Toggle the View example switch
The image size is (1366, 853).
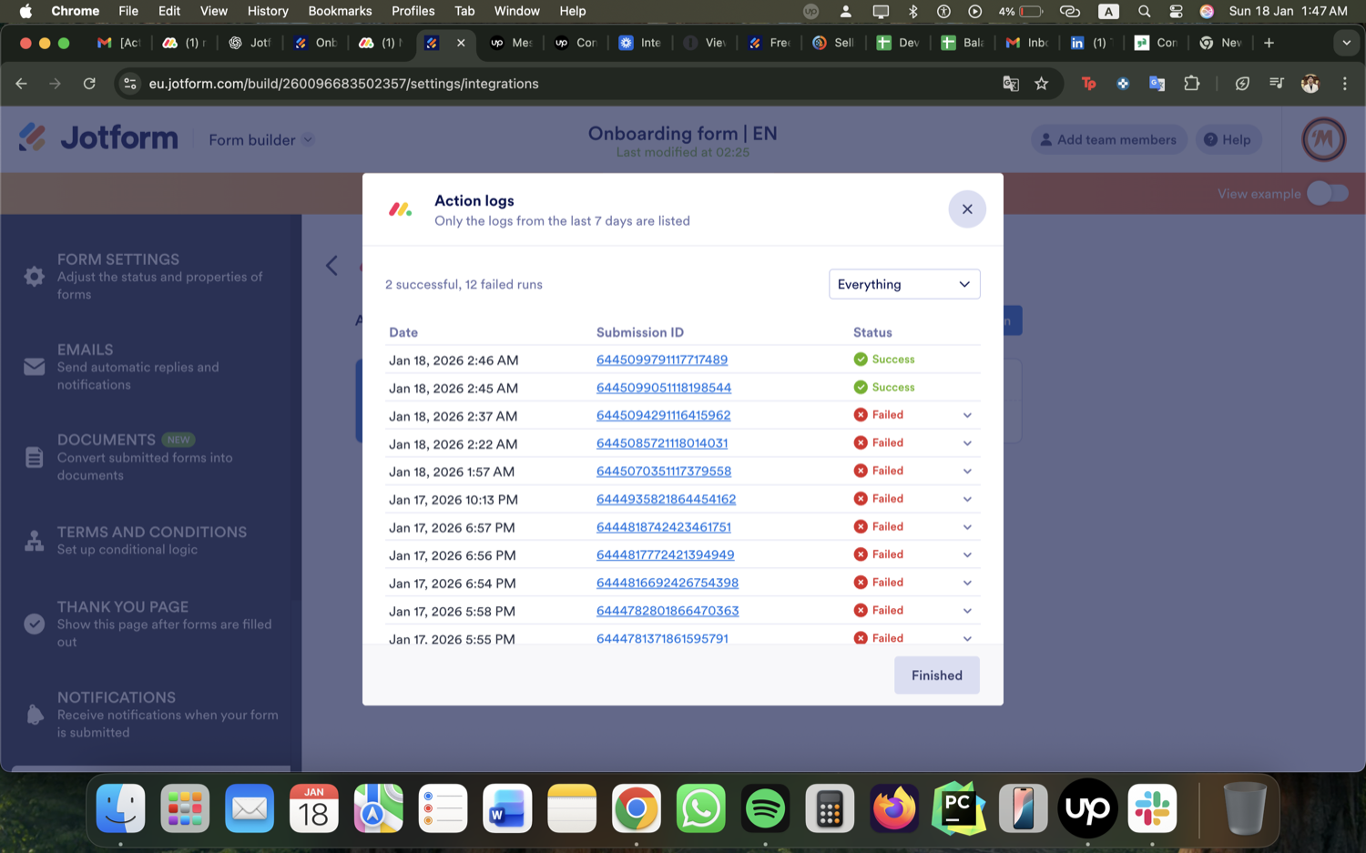(x=1327, y=193)
